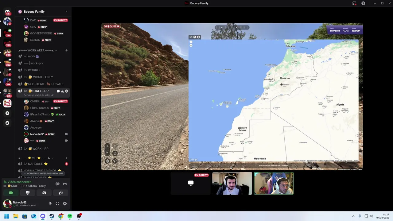Open Discover servers compass icon
The height and width of the screenshot is (221, 393).
(7, 123)
